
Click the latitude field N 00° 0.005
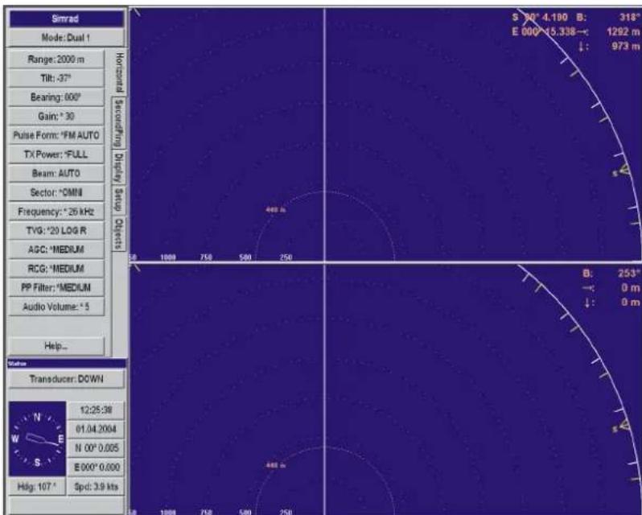pos(96,448)
